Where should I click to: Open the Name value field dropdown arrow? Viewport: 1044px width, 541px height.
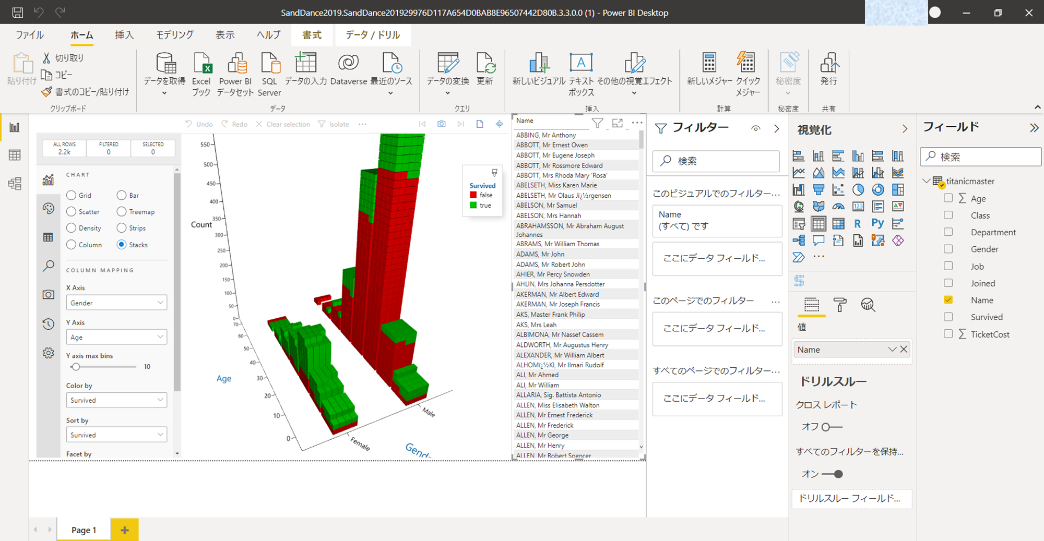tap(892, 350)
